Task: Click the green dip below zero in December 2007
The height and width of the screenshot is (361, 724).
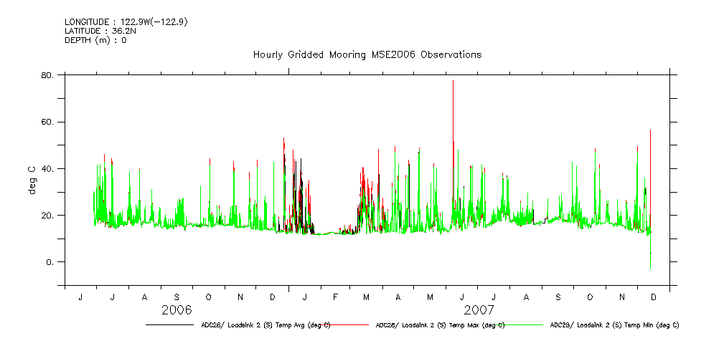Action: pyautogui.click(x=650, y=267)
